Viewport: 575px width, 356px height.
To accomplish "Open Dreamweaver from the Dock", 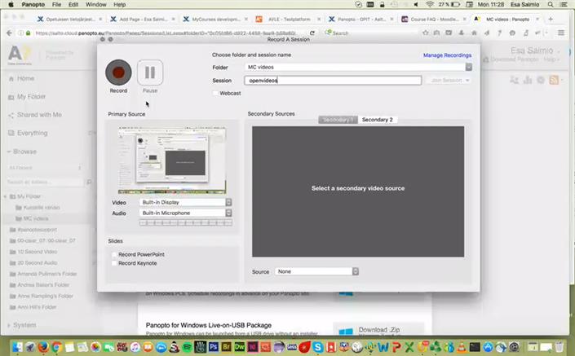I will (x=240, y=346).
